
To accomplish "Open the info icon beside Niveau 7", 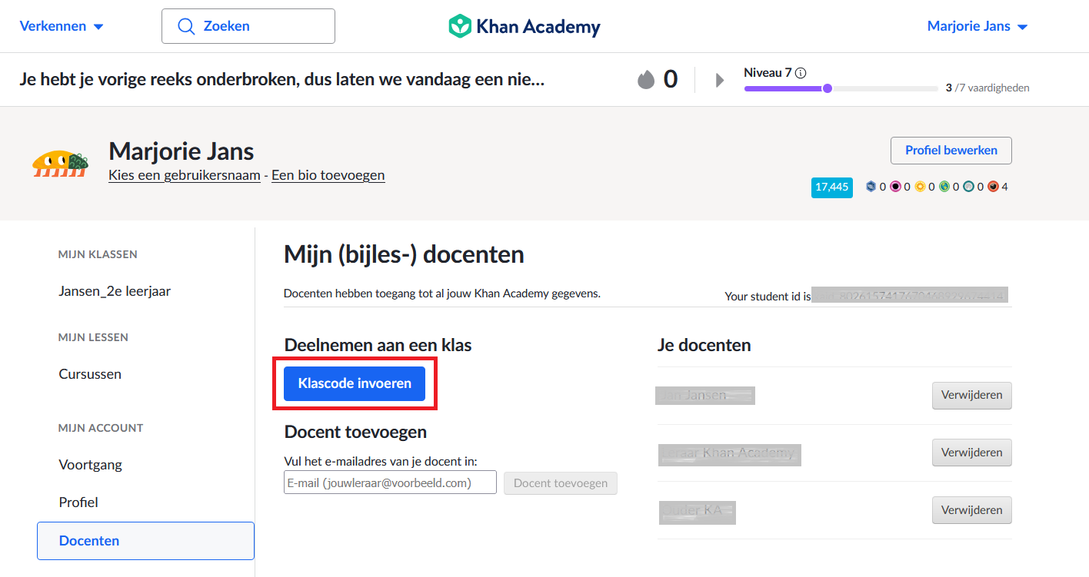I will (x=801, y=73).
